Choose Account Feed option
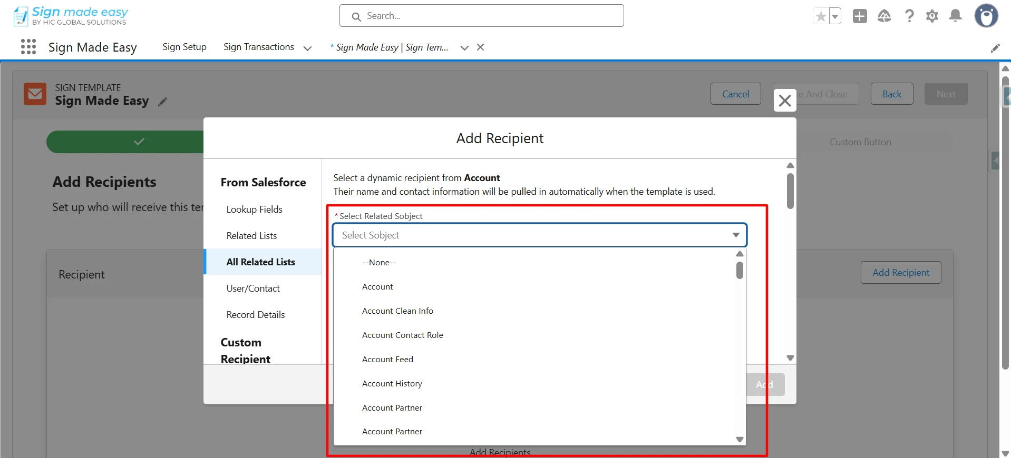Screen dimensions: 1011x458 tap(534, 360)
